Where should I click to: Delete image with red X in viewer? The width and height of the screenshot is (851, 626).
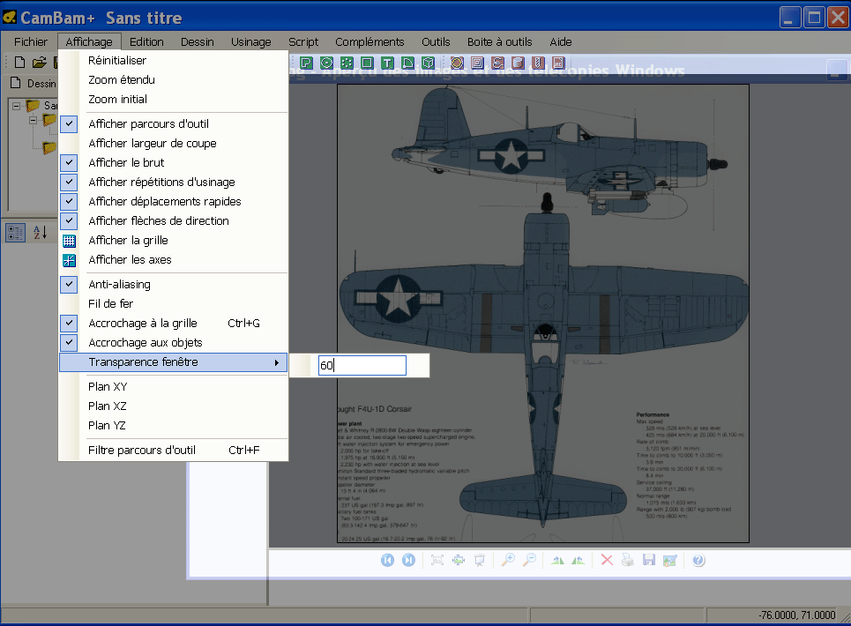tap(607, 561)
